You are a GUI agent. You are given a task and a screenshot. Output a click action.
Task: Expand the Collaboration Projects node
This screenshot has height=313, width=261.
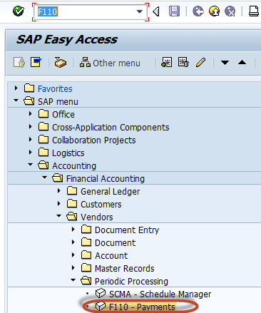(x=31, y=140)
